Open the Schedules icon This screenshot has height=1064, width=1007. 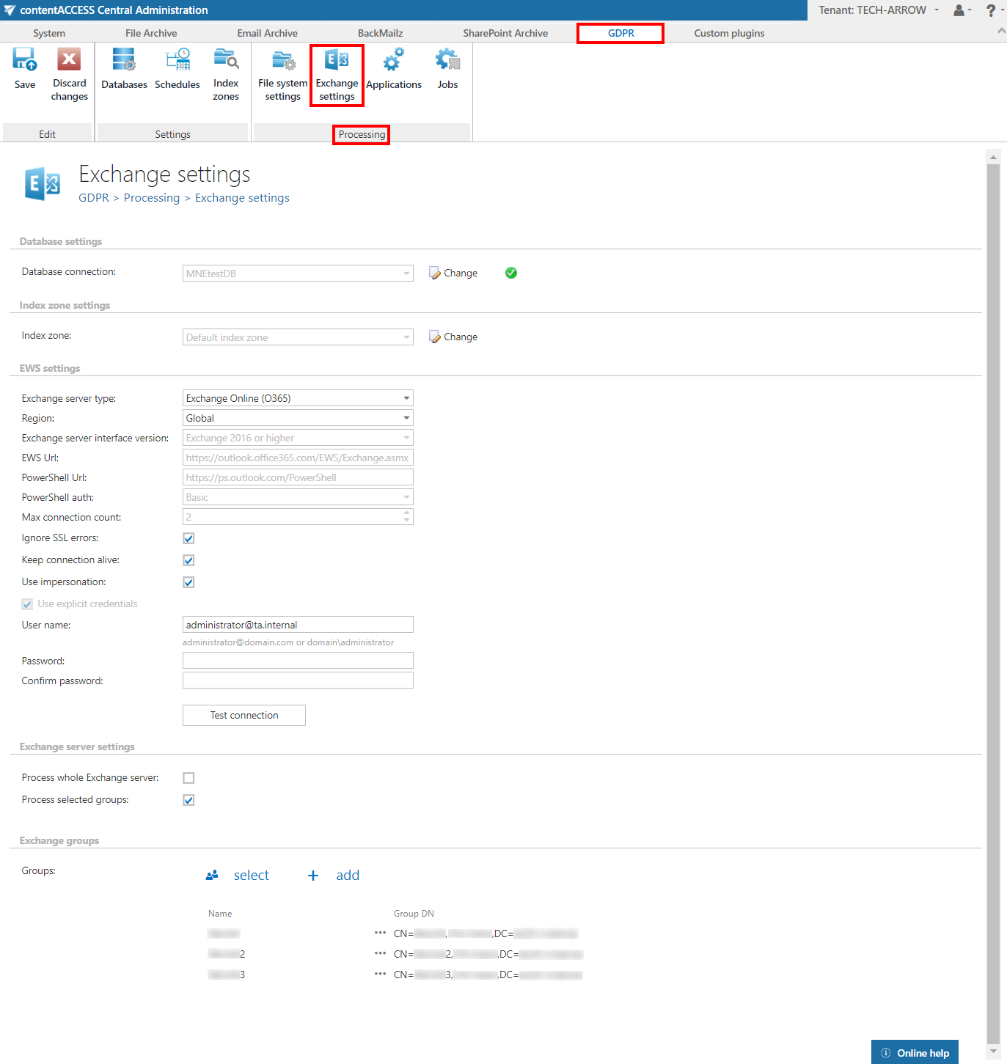(x=177, y=60)
